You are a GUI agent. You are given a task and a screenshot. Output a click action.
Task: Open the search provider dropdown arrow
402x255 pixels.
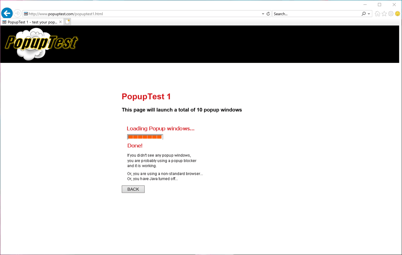pos(369,14)
